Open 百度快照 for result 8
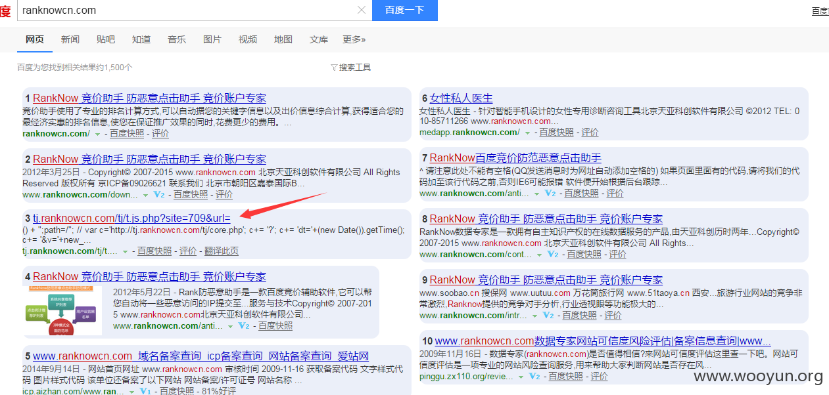This screenshot has height=395, width=829. coord(583,254)
